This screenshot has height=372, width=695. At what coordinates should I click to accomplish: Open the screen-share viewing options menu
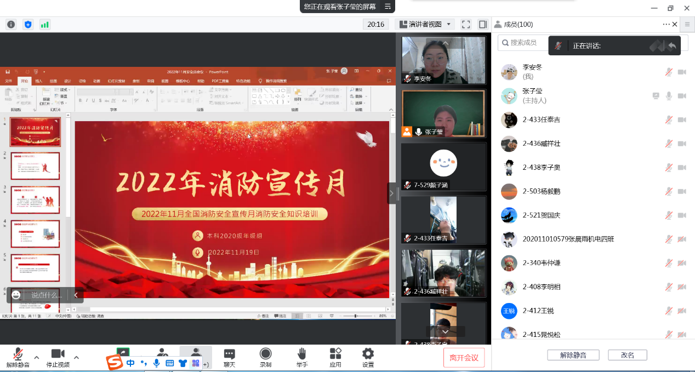(388, 7)
